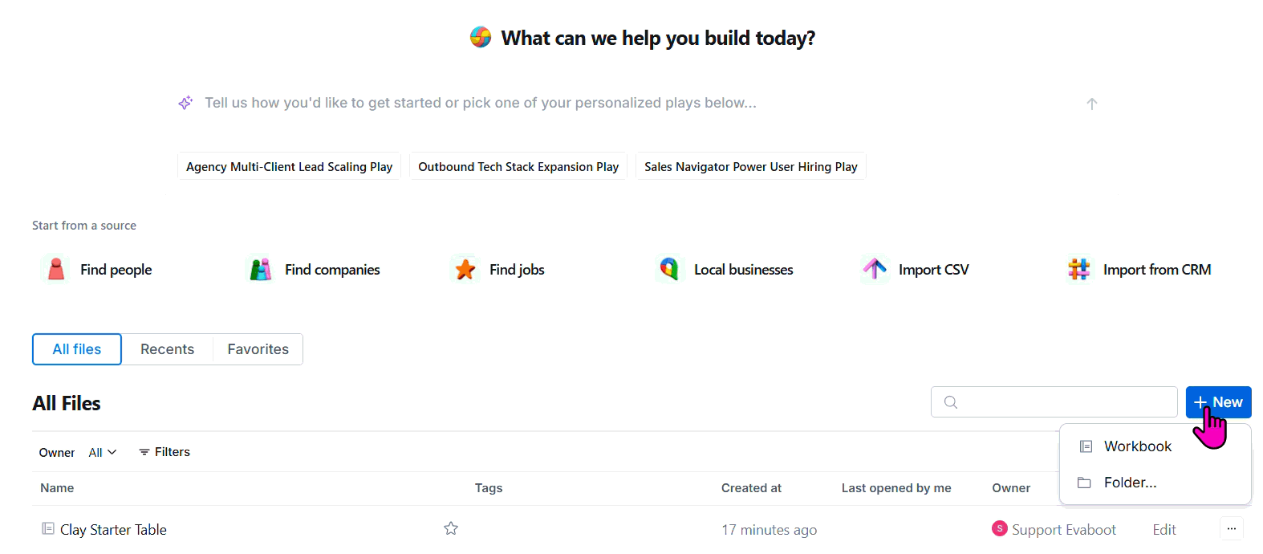Image resolution: width=1263 pixels, height=554 pixels.
Task: Favorite Clay Starter Table with star
Action: (451, 528)
